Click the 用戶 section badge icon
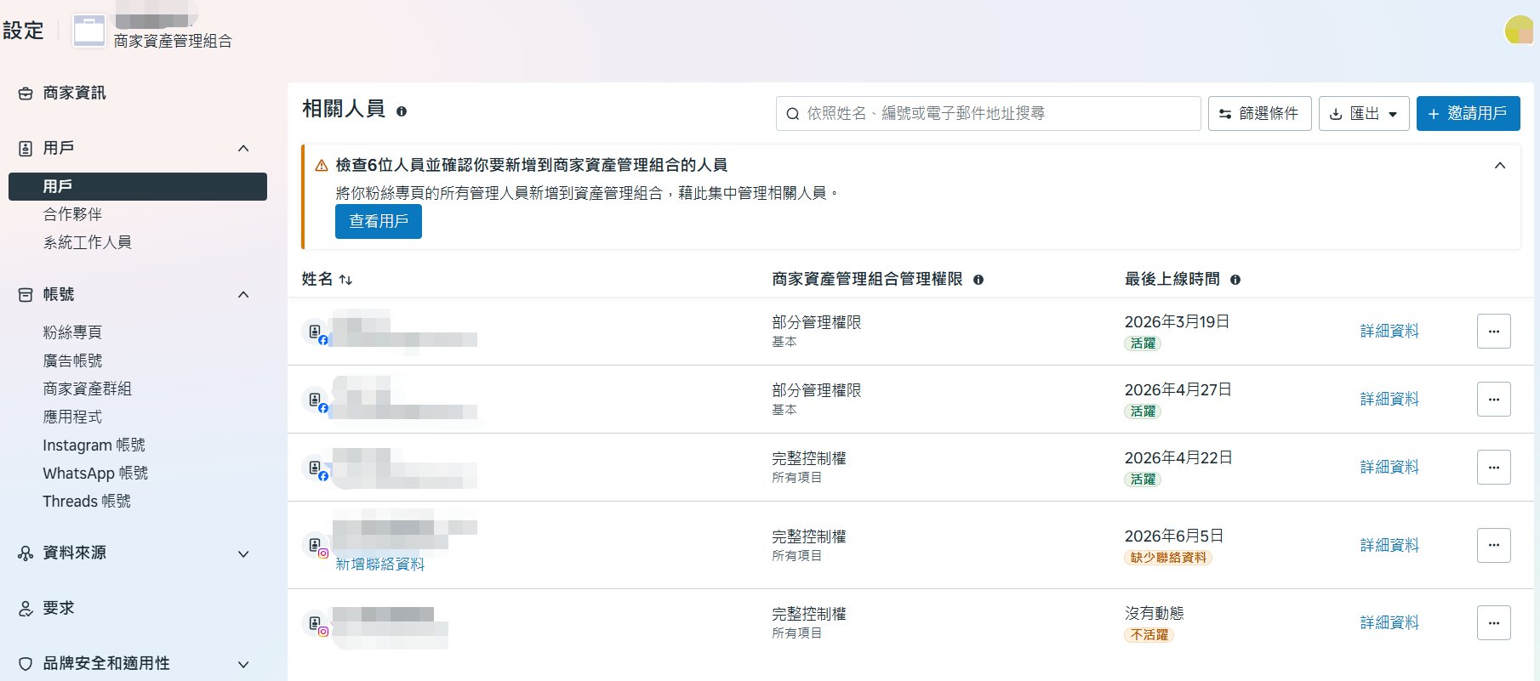 pyautogui.click(x=26, y=149)
